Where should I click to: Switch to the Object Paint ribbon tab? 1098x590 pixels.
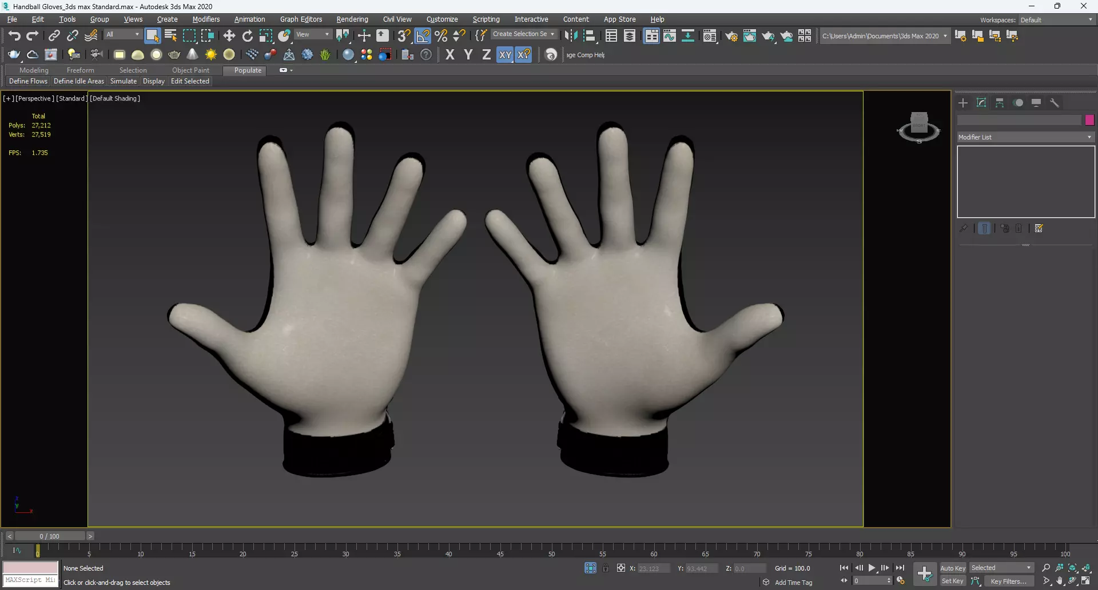pyautogui.click(x=190, y=70)
